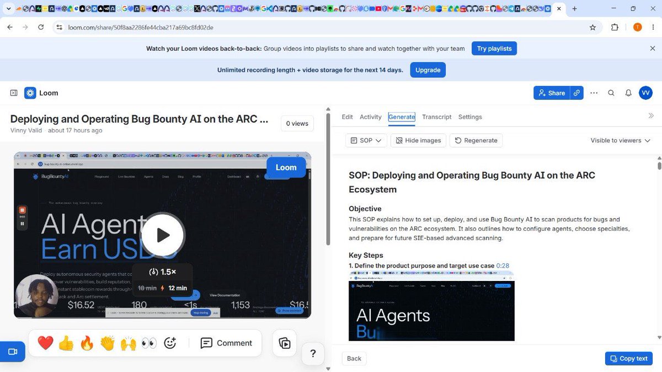Open the site info icon in address bar
Viewport: 662px width, 372px height.
(60, 27)
